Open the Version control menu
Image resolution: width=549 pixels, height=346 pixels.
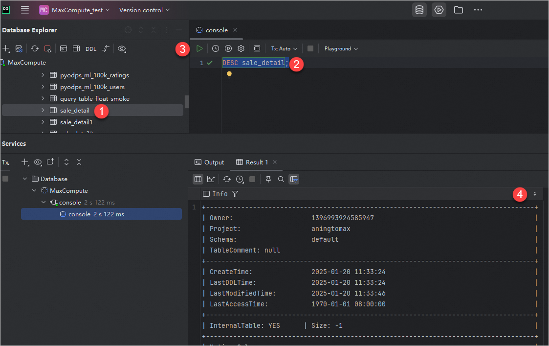click(144, 10)
